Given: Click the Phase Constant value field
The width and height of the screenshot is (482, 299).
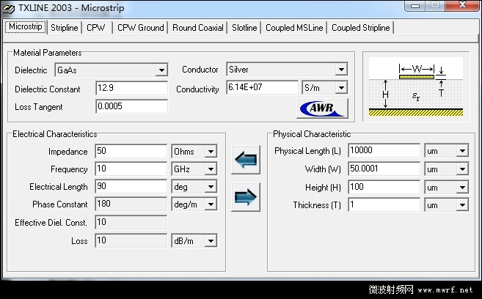Looking at the screenshot, I should tap(131, 204).
